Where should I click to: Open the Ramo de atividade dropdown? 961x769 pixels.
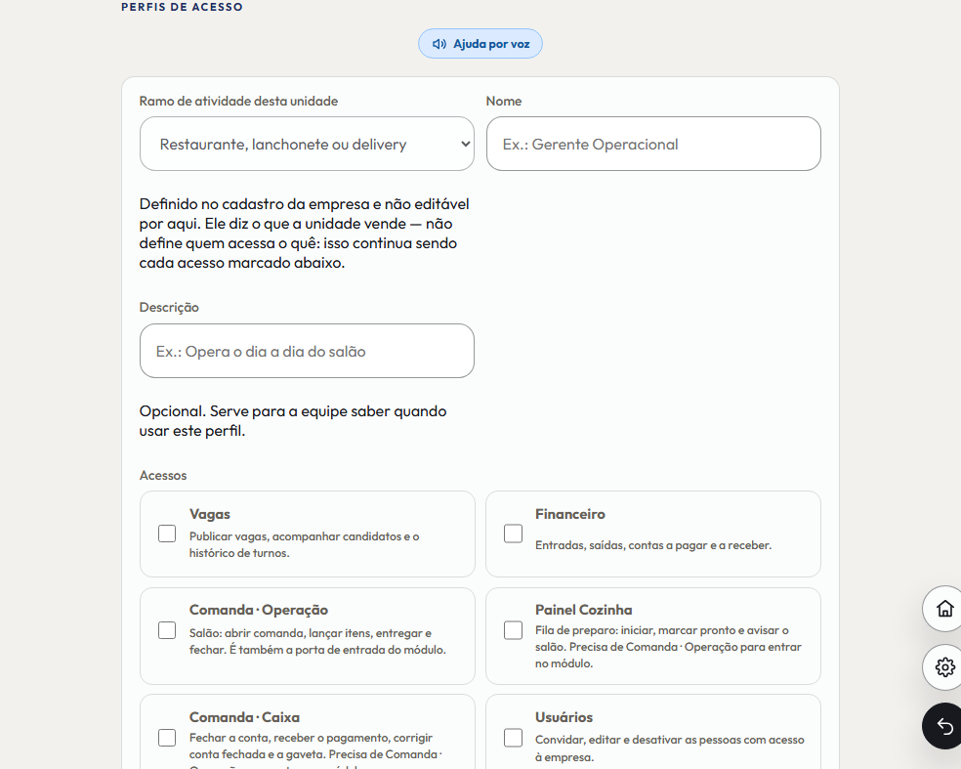[x=307, y=144]
